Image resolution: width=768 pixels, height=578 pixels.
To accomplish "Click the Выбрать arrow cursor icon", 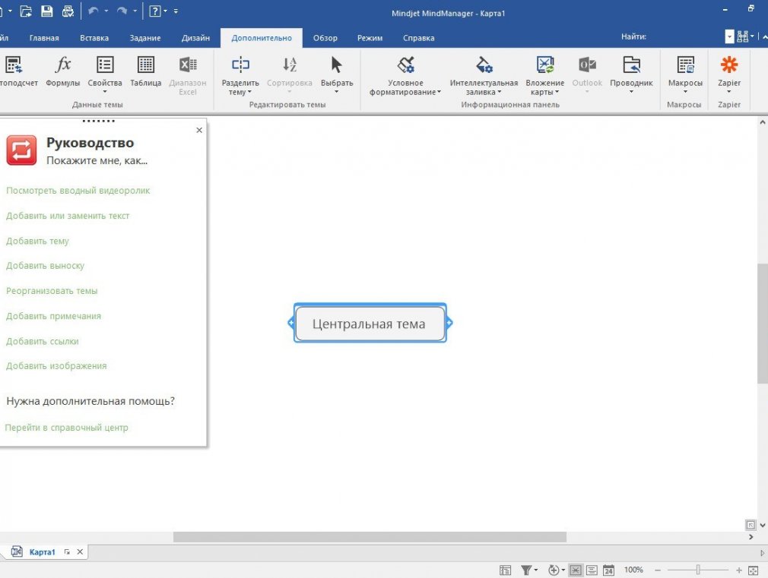I will (337, 65).
